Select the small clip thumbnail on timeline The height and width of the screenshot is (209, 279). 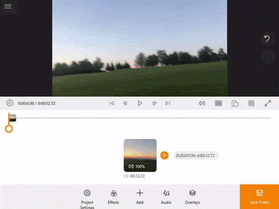13,118
